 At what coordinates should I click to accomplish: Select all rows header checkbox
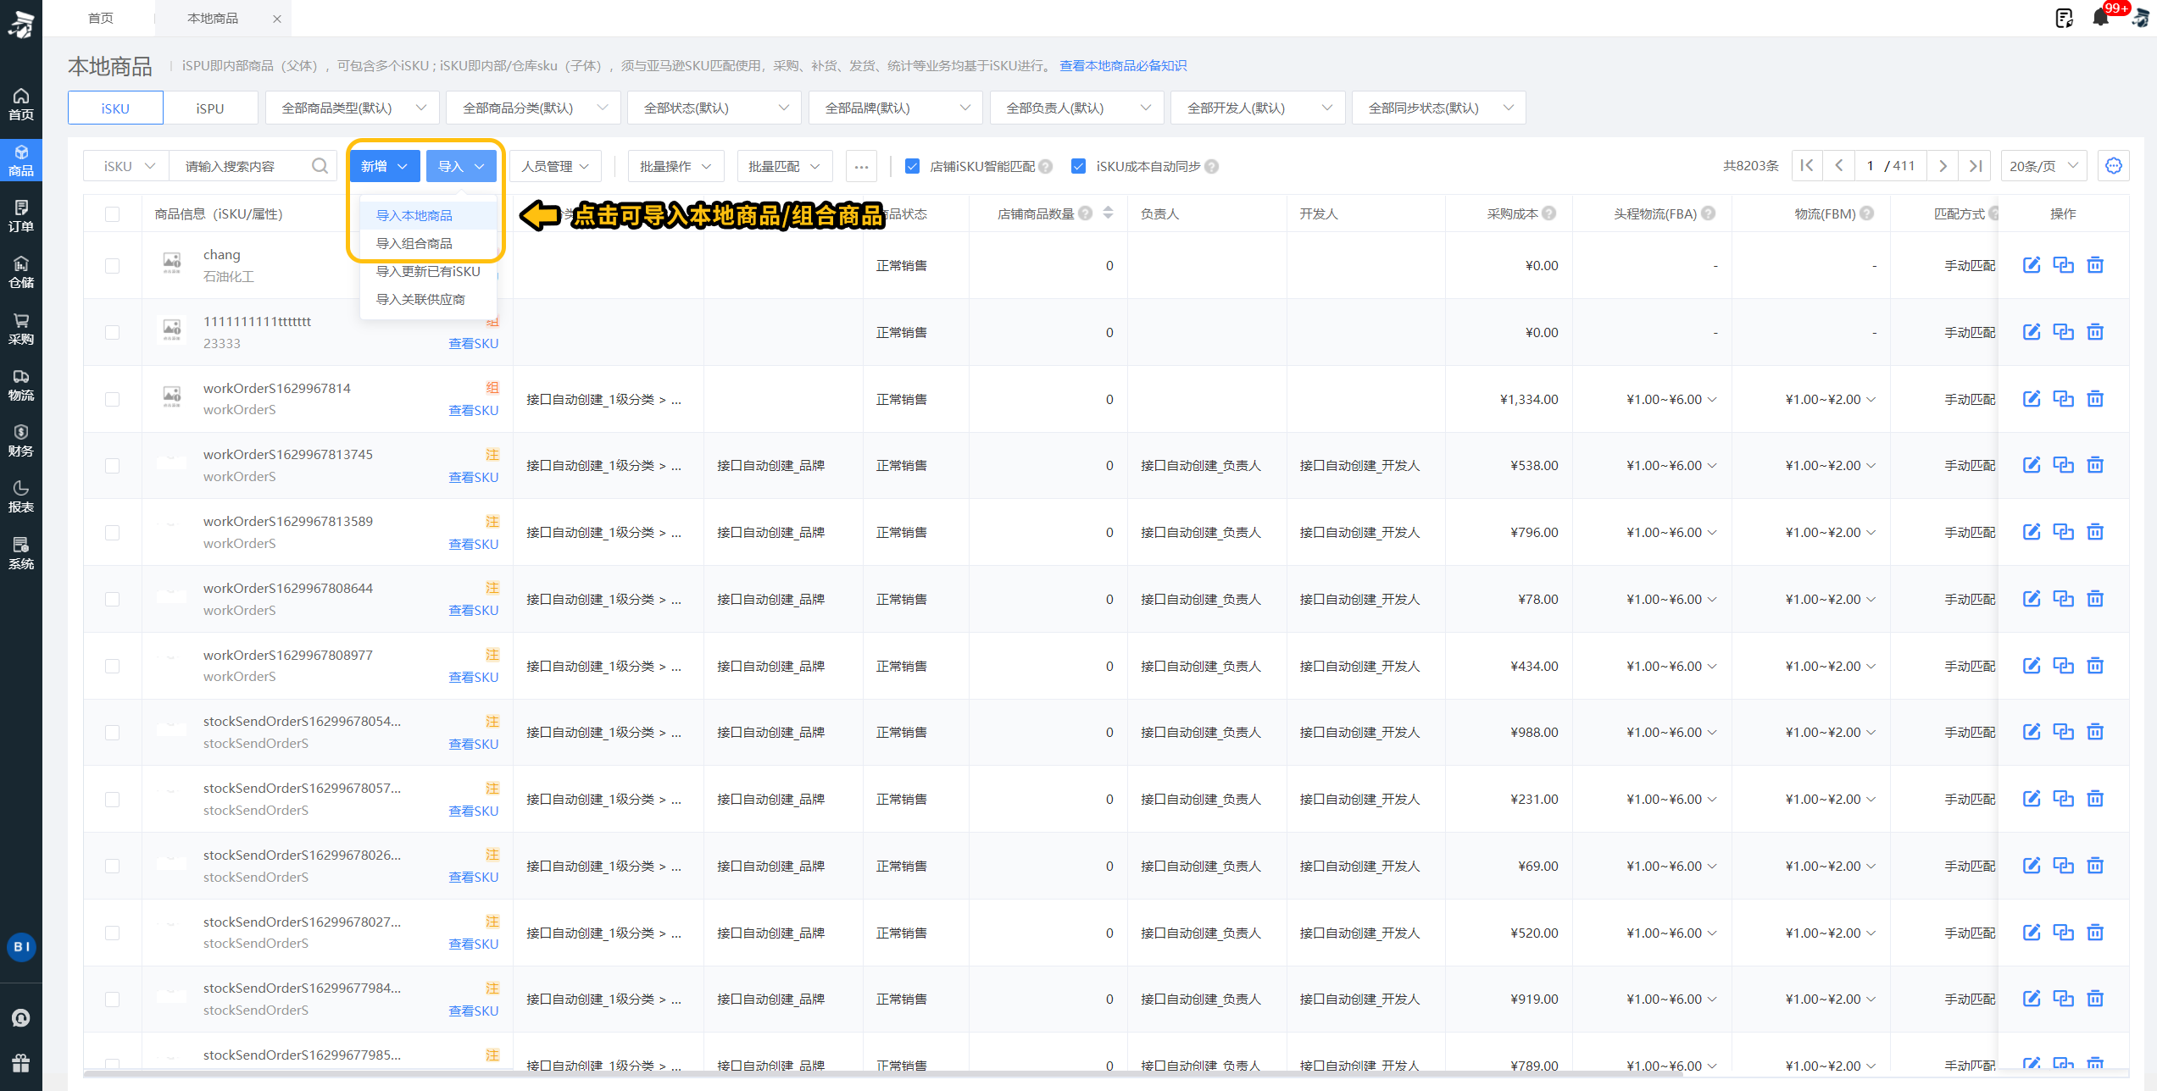coord(112,214)
